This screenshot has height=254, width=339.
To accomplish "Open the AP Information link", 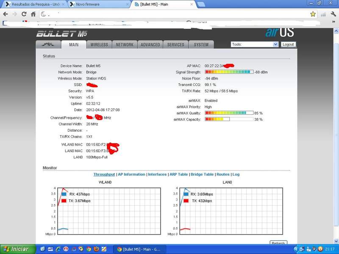I will point(131,174).
